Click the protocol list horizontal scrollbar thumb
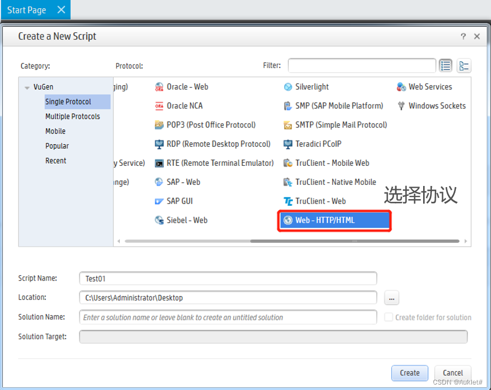Screen dimensions: 491x390 tap(355, 241)
